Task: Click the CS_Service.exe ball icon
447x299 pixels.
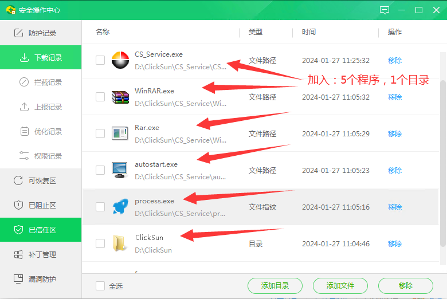Action: tap(120, 60)
